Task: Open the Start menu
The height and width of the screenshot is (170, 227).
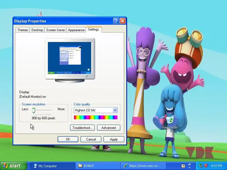Action: tap(13, 166)
